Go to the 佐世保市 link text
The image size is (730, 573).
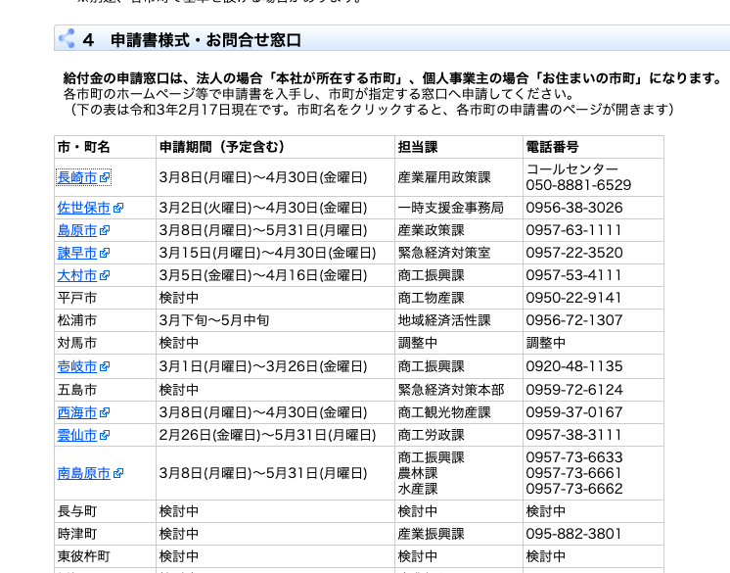point(84,208)
